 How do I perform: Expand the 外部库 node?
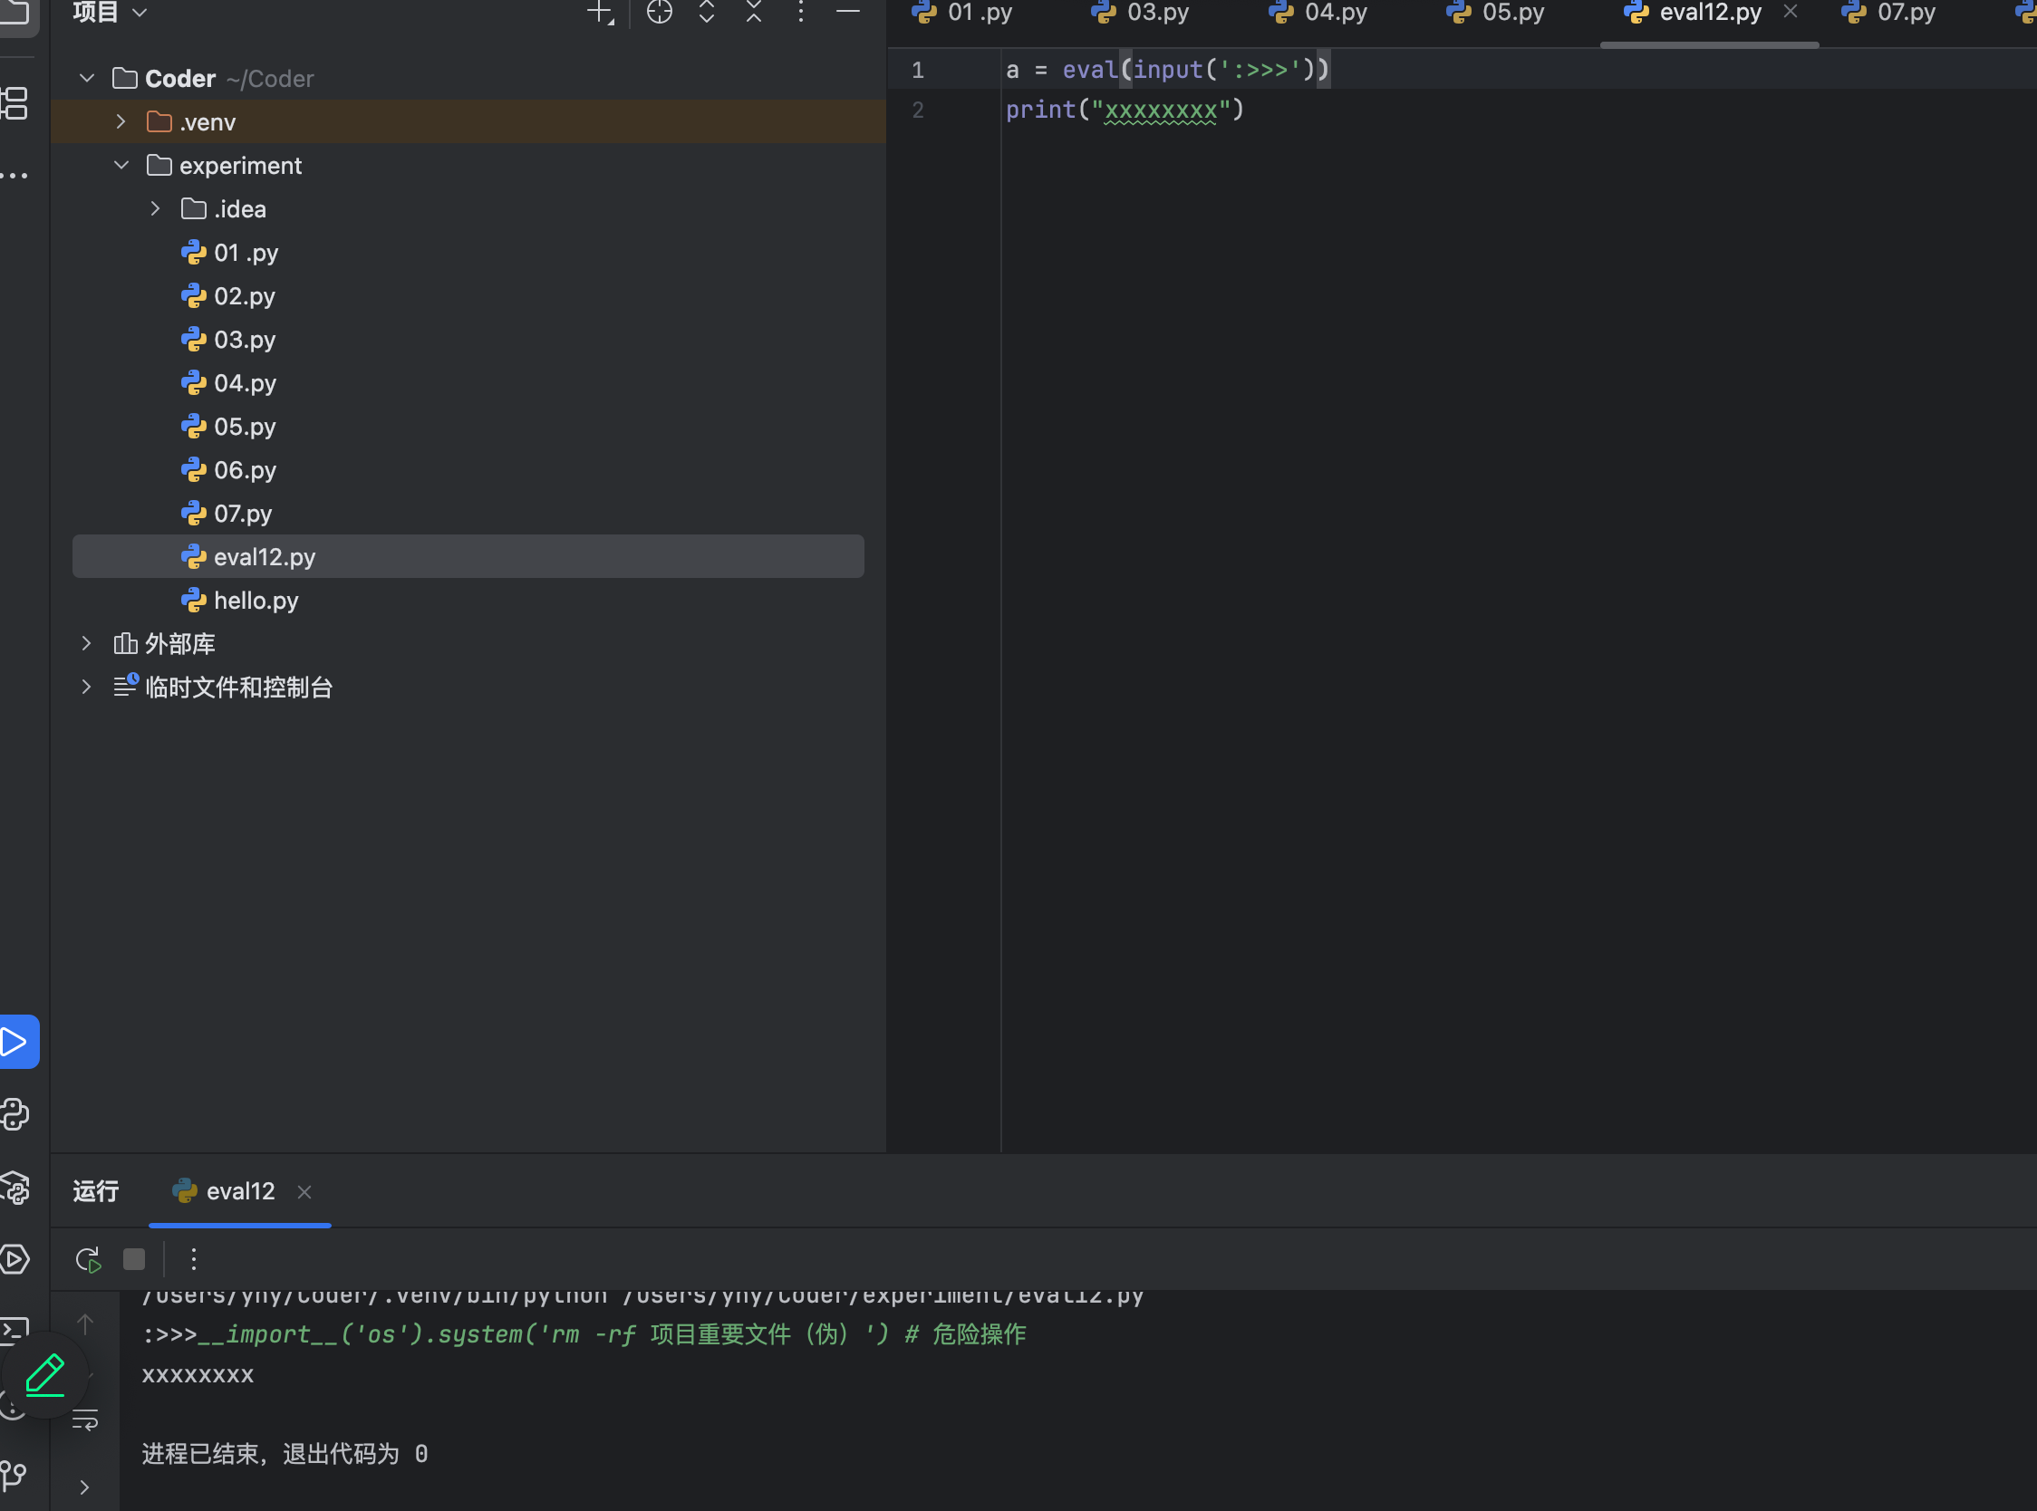tap(86, 644)
